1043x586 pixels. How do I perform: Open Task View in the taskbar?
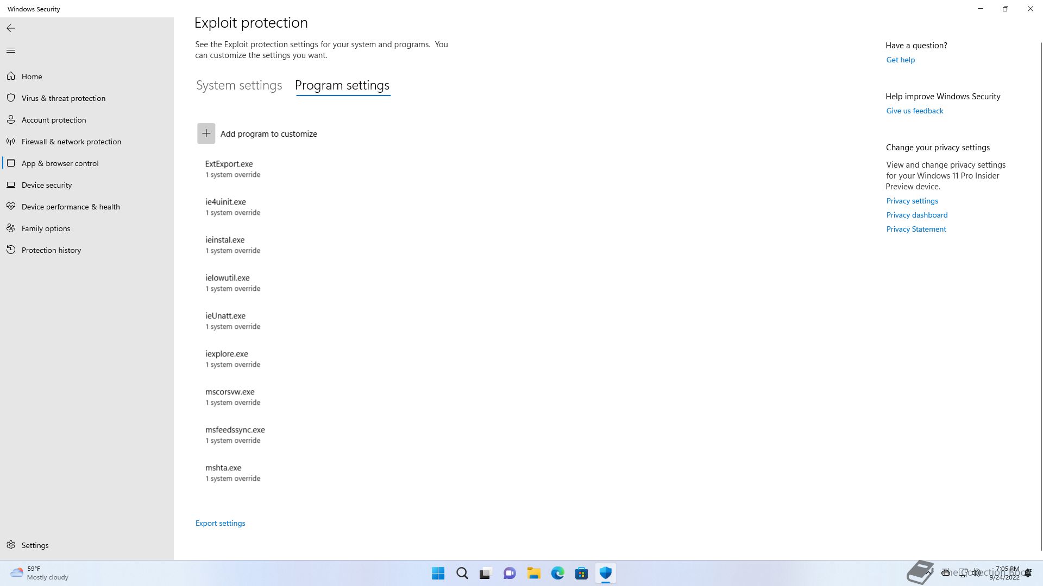tap(486, 573)
